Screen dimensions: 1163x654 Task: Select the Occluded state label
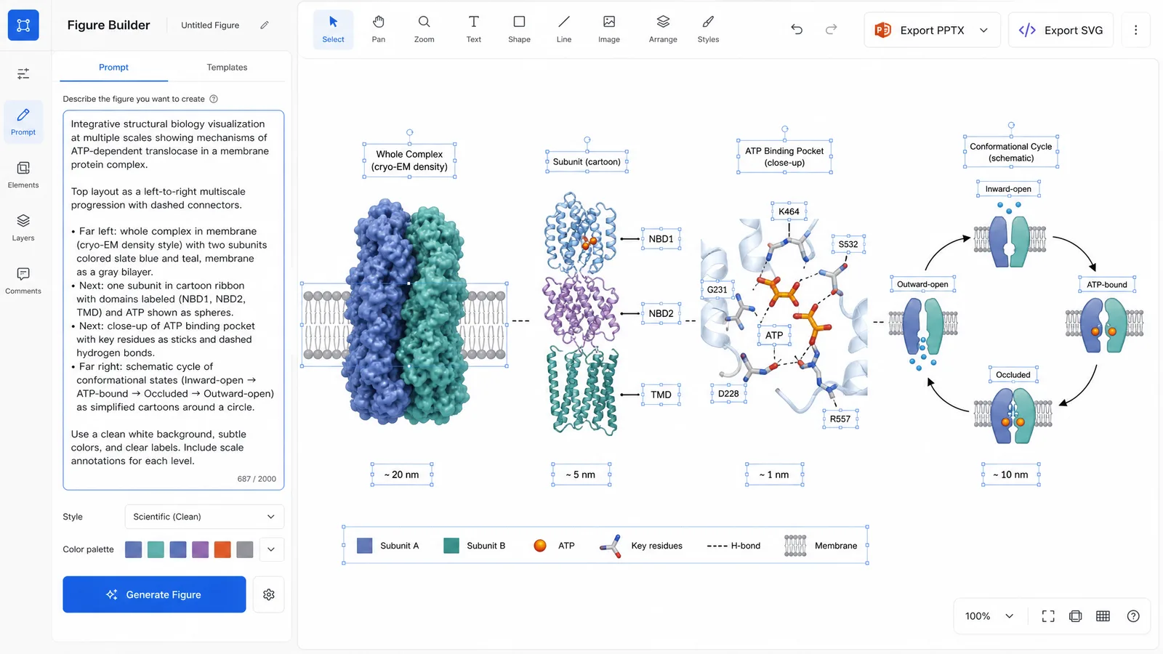1013,375
